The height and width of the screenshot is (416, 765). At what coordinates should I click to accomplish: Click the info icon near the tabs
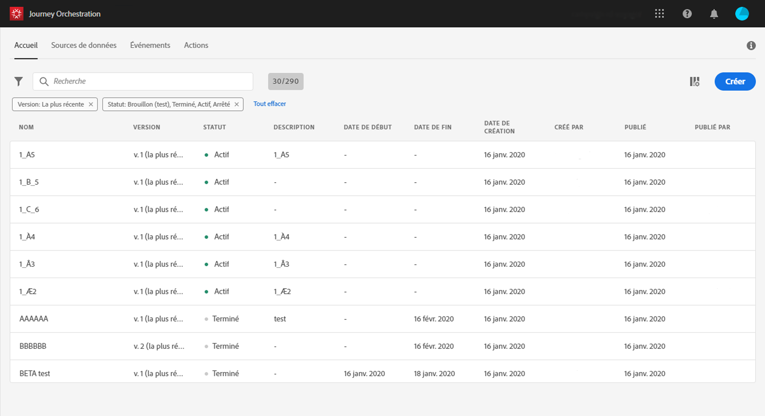coord(751,45)
